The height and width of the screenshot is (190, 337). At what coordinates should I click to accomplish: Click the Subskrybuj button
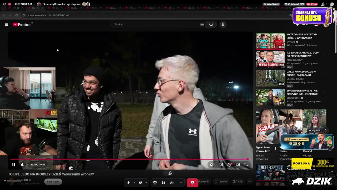[53, 182]
